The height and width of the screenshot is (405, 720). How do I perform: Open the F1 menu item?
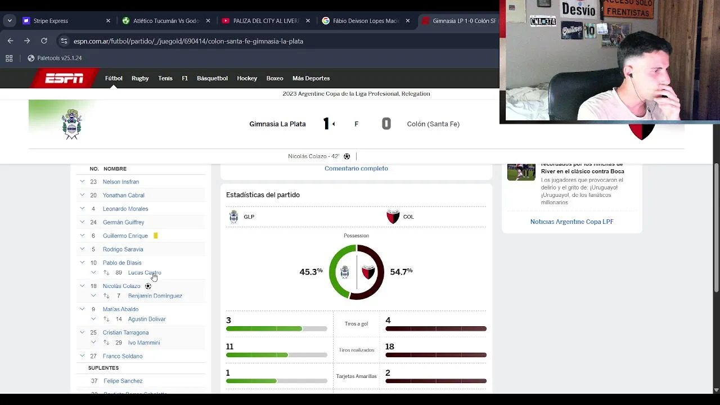click(184, 78)
